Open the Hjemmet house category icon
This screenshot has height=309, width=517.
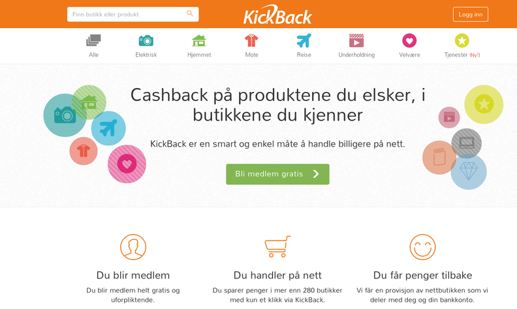[199, 40]
